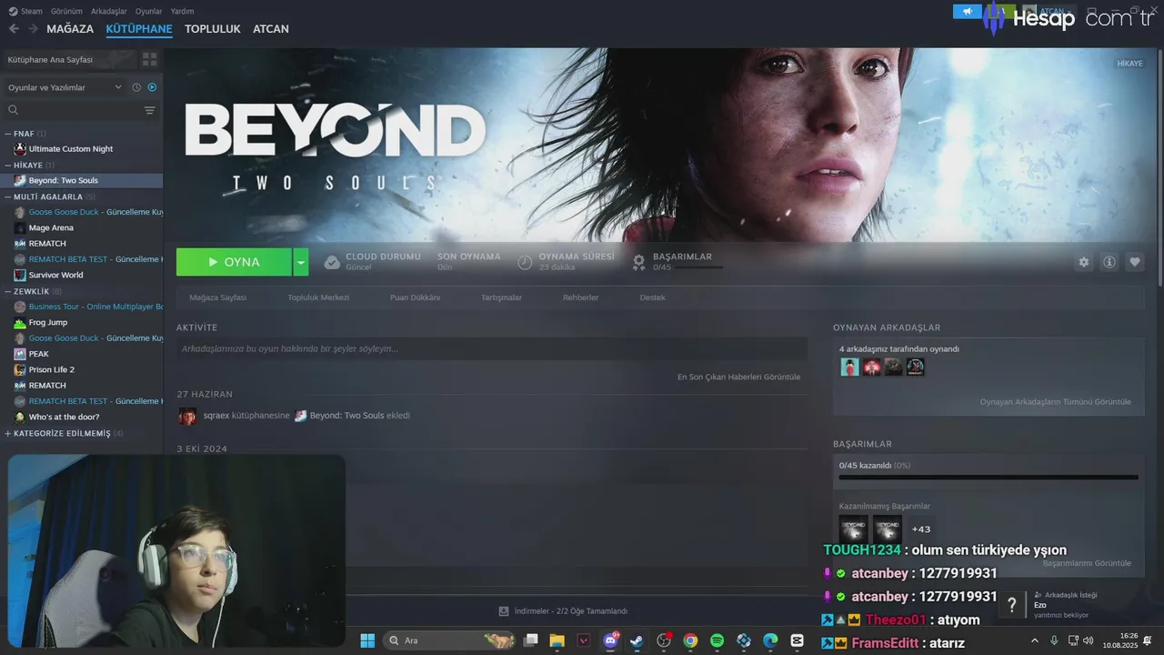Click the İndirmeler downloads status text
This screenshot has width=1164, height=655.
click(571, 611)
